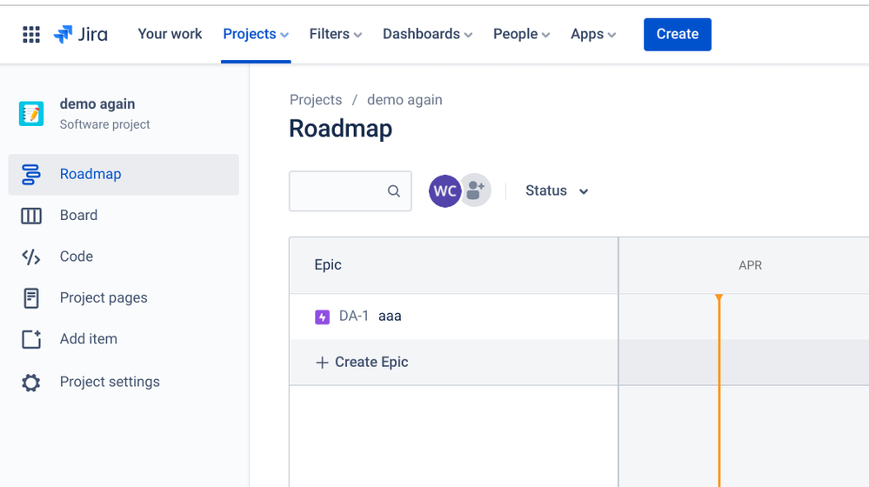Open Roadmap in the sidebar
869x487 pixels.
tap(124, 175)
